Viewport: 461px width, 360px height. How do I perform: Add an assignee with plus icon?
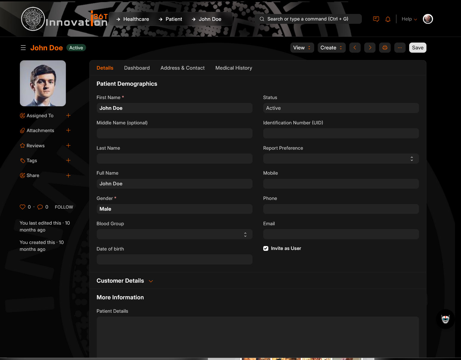[x=68, y=115]
